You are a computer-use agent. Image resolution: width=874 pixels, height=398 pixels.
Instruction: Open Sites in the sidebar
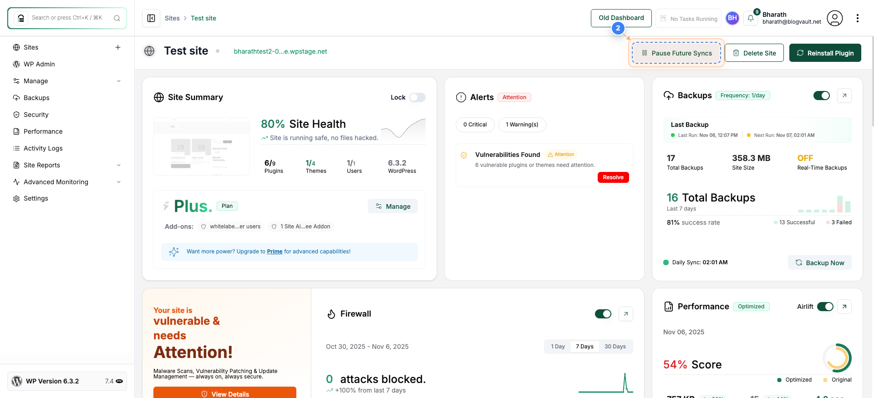[31, 47]
